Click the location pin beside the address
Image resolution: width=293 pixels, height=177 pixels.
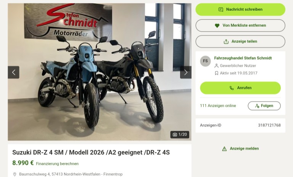(14, 174)
